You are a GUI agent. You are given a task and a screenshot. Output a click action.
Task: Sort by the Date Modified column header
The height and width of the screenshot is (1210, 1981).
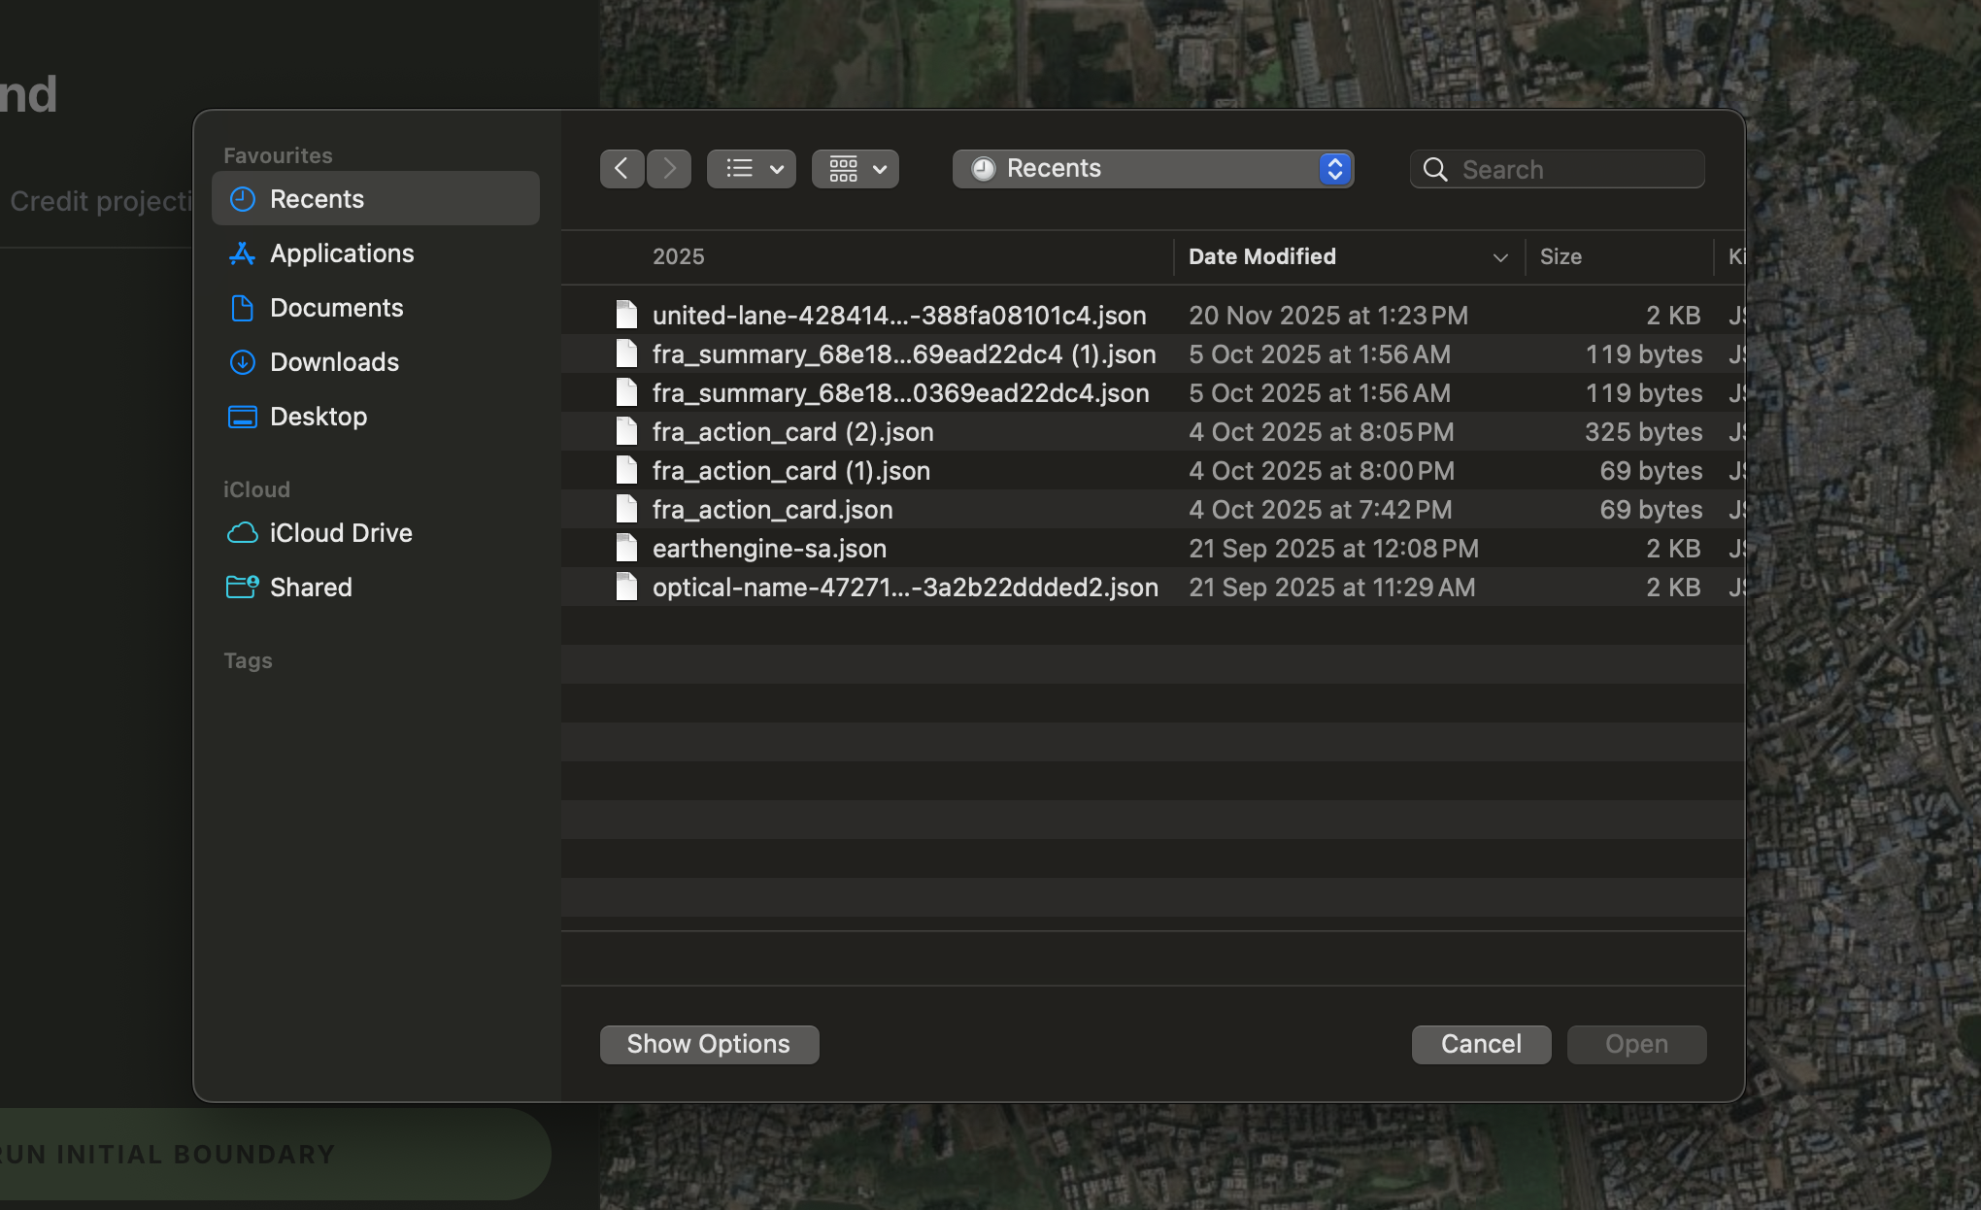click(1349, 256)
